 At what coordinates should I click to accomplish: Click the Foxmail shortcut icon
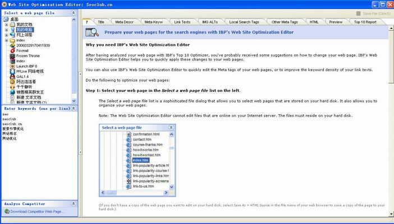12,50
